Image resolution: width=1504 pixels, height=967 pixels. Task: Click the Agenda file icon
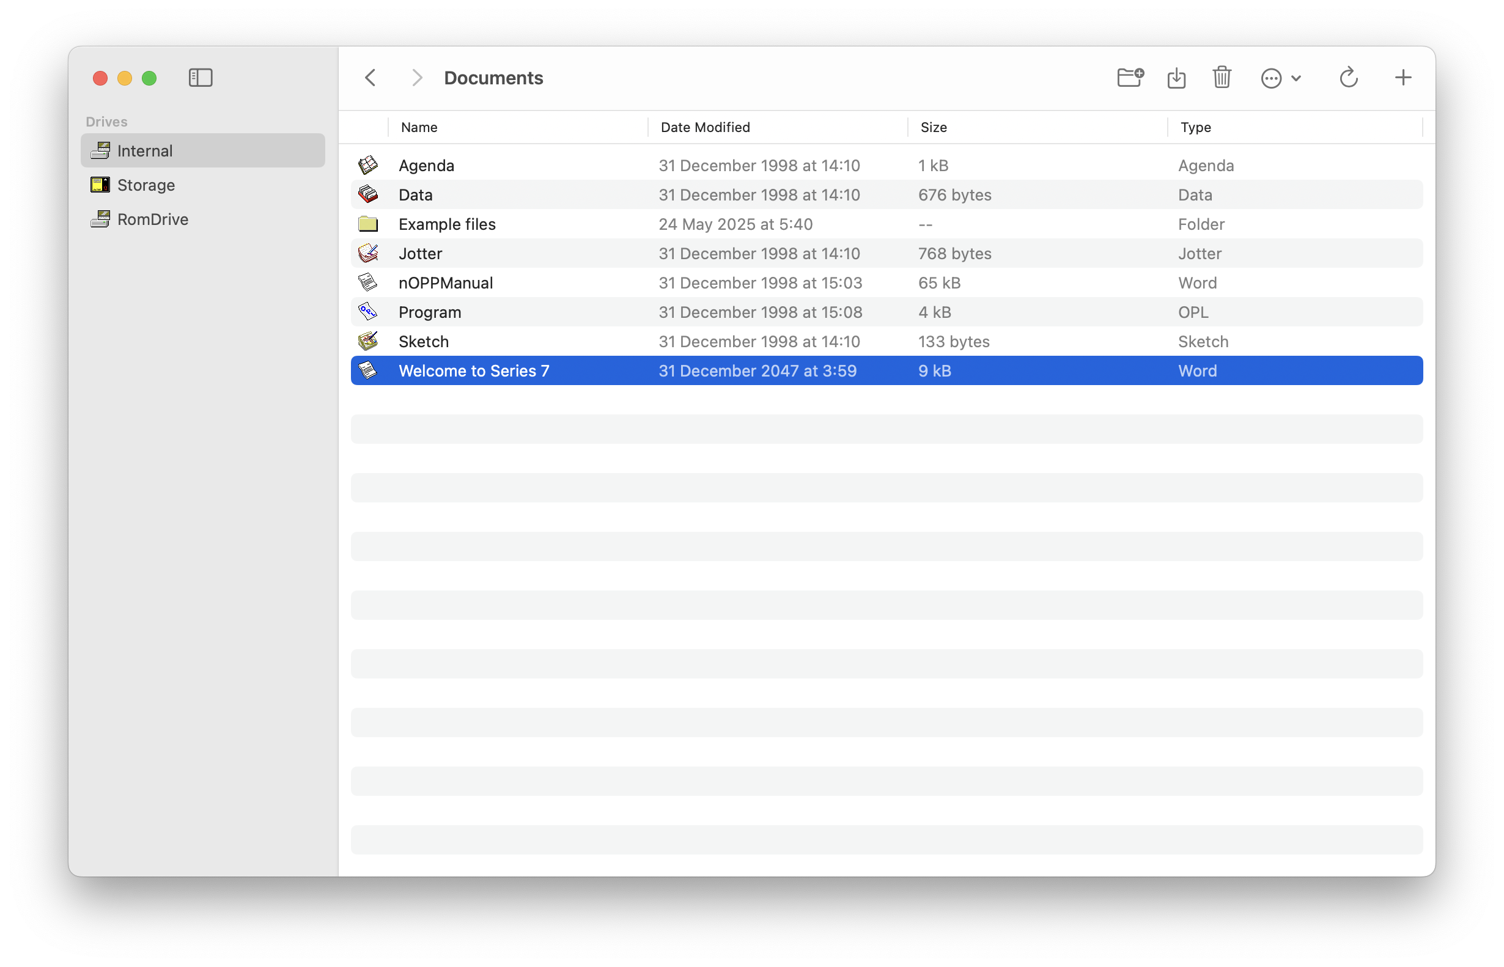pos(368,165)
